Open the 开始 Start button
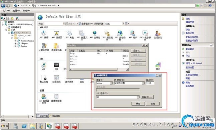The height and width of the screenshot is (130, 216). click(x=4, y=126)
